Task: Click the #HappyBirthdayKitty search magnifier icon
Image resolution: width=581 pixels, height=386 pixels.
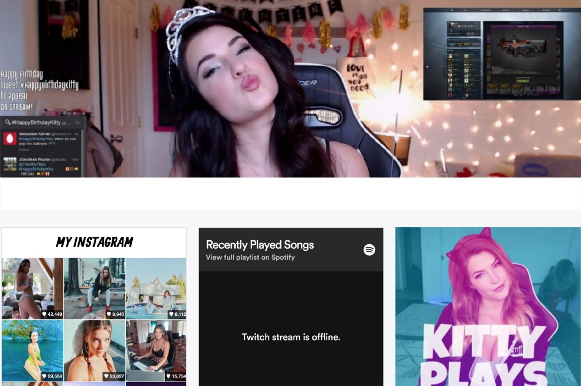Action: point(7,122)
